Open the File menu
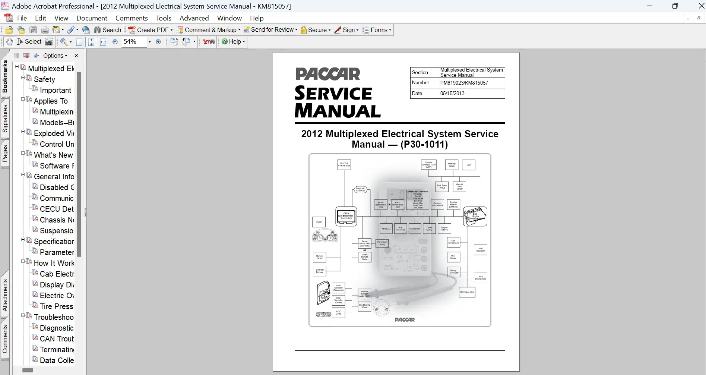 [x=22, y=18]
